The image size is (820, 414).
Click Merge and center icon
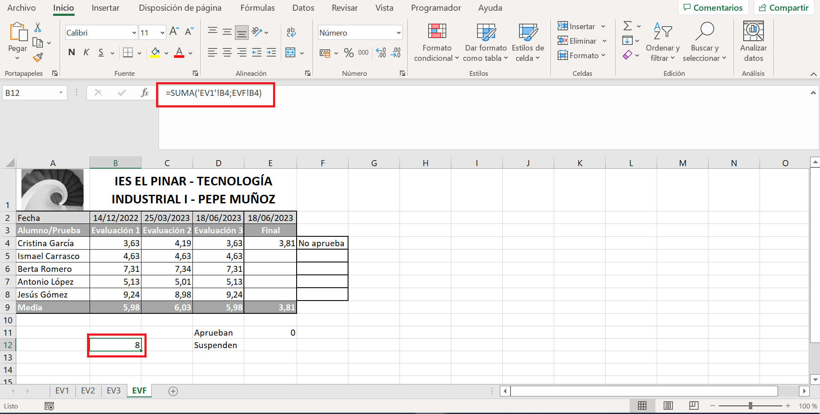coord(291,53)
